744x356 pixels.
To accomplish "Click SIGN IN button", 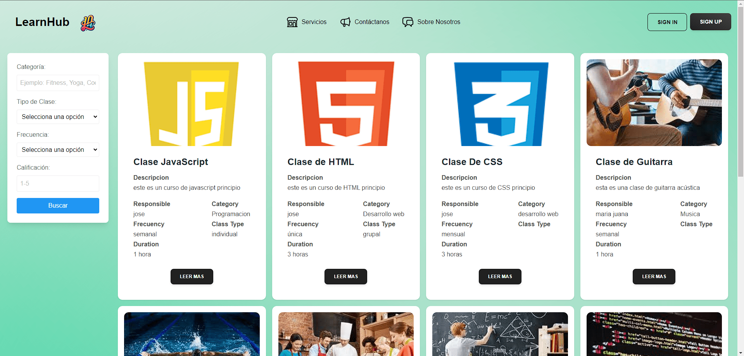I will [667, 22].
